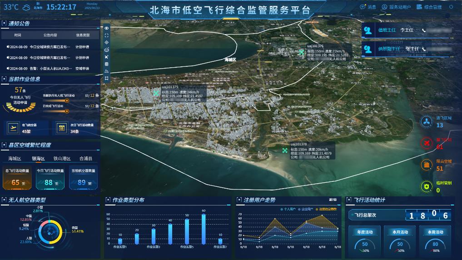Open 消息 messages in the header
Viewport: 462px width, 260px height.
tap(368, 7)
